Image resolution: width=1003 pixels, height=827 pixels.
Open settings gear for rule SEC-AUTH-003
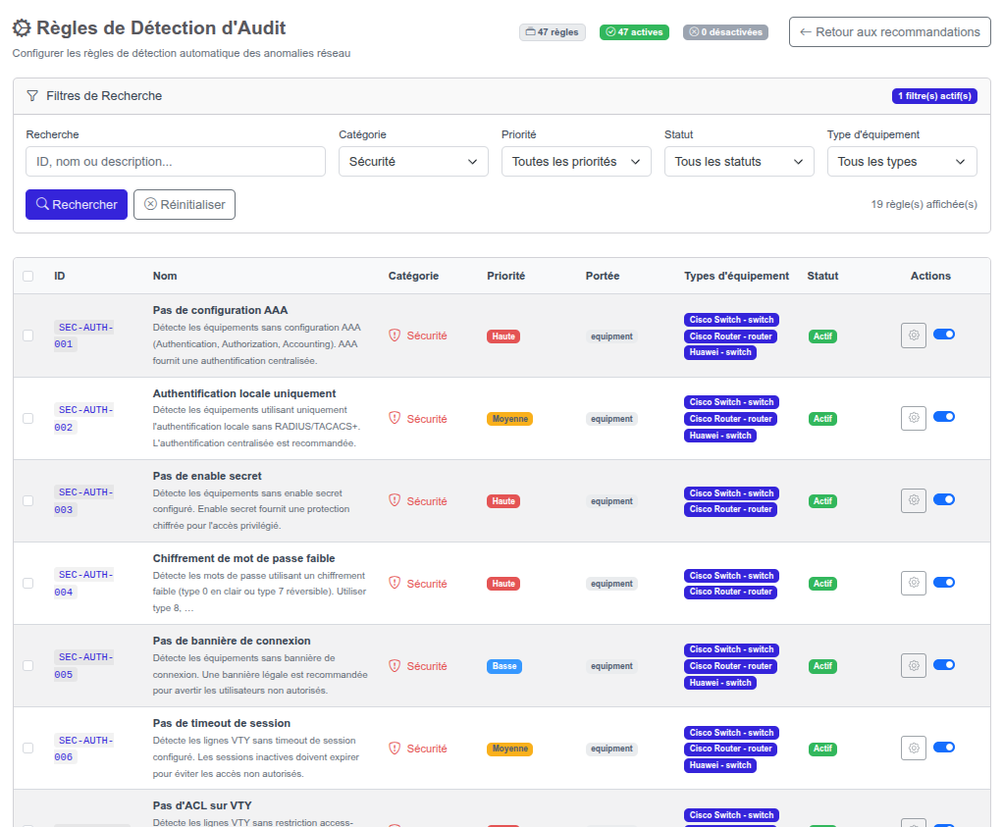coord(913,499)
